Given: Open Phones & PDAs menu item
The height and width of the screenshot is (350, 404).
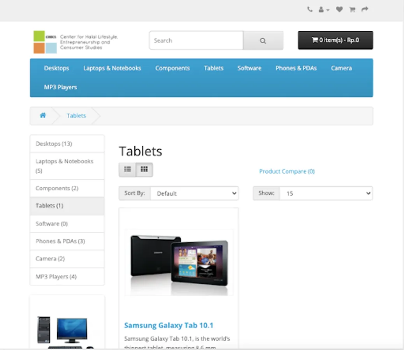Looking at the screenshot, I should pos(296,68).
